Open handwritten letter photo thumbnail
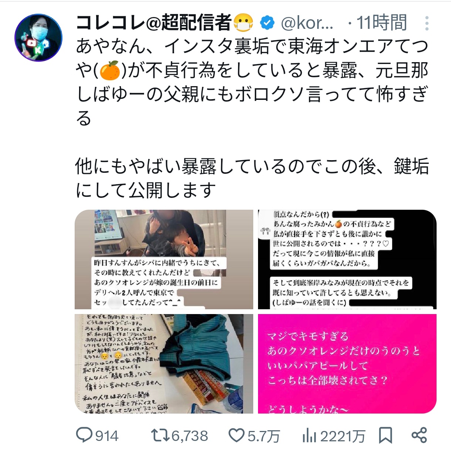451x455 pixels. click(x=164, y=364)
